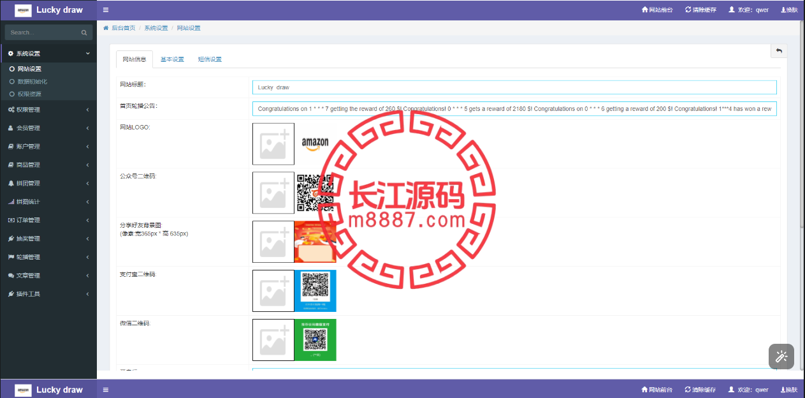Expand the 账户管理 chevron
Viewport: 805px width, 398px height.
pyautogui.click(x=88, y=147)
